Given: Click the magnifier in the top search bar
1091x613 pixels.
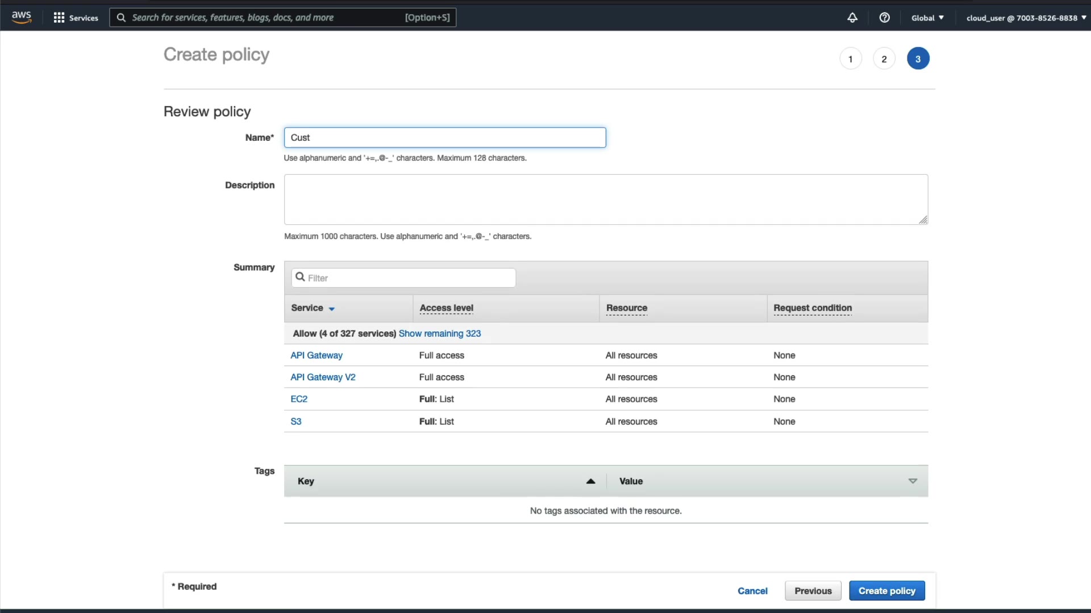Looking at the screenshot, I should pos(121,18).
